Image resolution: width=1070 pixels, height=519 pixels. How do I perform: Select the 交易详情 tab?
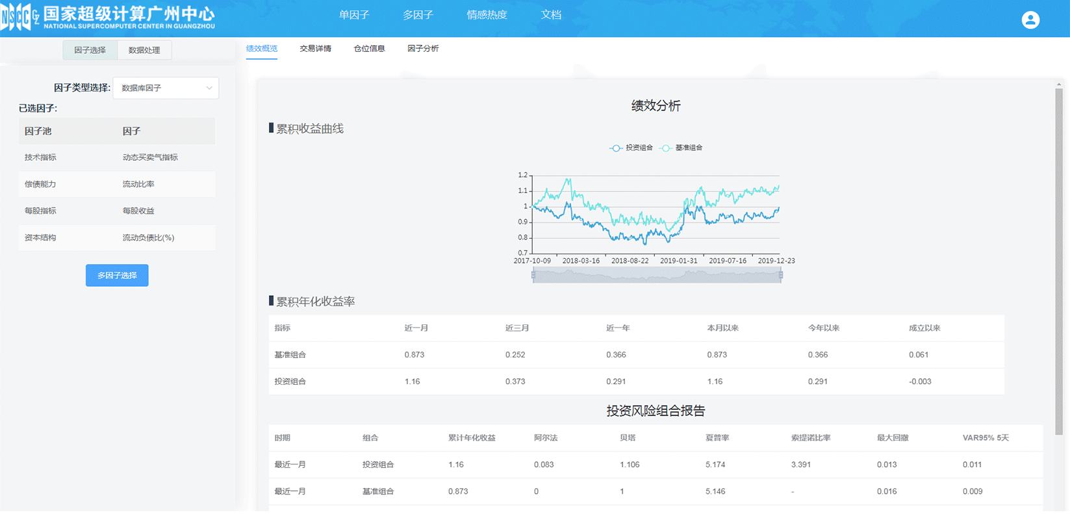pyautogui.click(x=316, y=49)
